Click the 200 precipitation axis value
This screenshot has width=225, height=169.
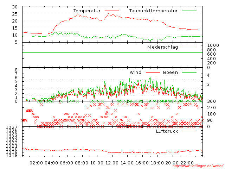pyautogui.click(x=211, y=63)
